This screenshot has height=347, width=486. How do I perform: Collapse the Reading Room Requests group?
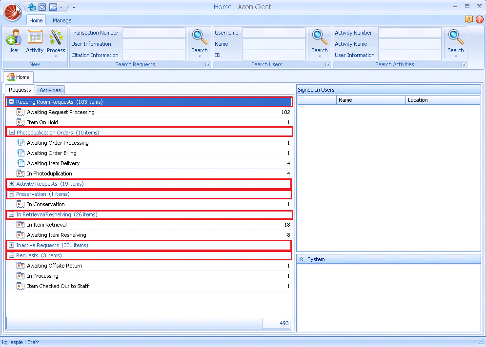coord(11,102)
